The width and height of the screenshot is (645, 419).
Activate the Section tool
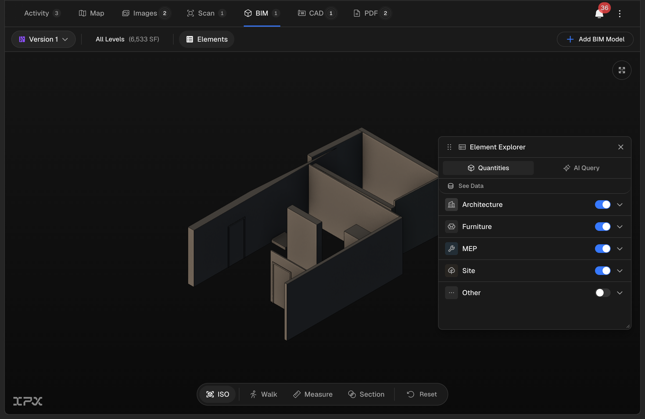point(366,394)
